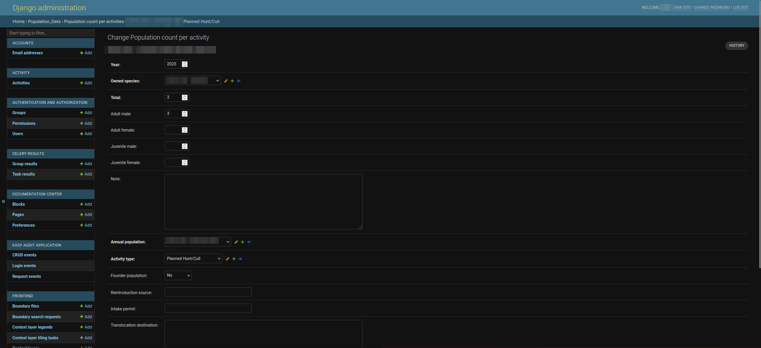Open the Activity type dropdown showing Planned Hunt/Cull
The width and height of the screenshot is (761, 348).
pos(193,258)
